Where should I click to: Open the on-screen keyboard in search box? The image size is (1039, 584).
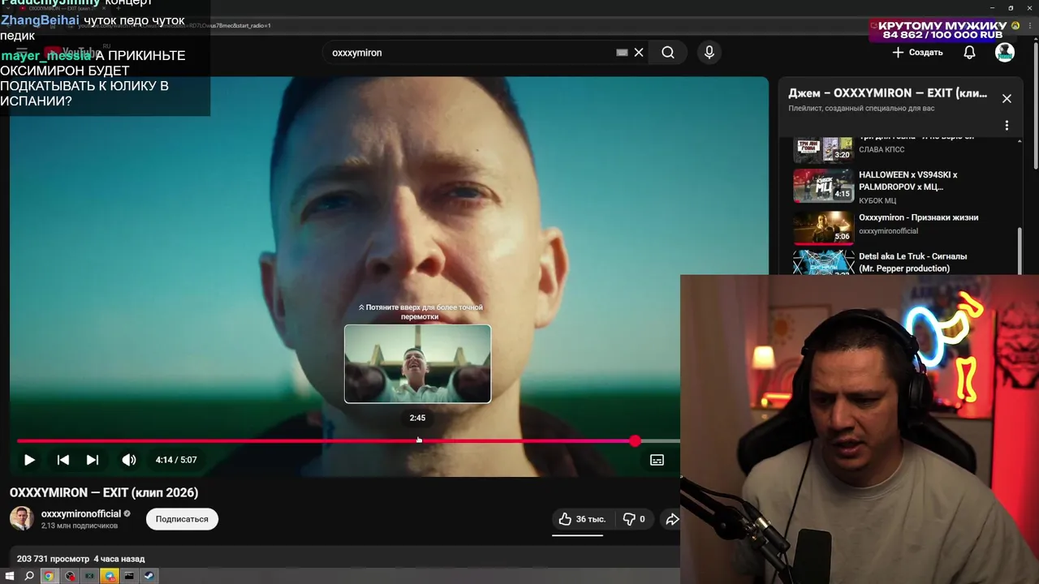tap(622, 53)
